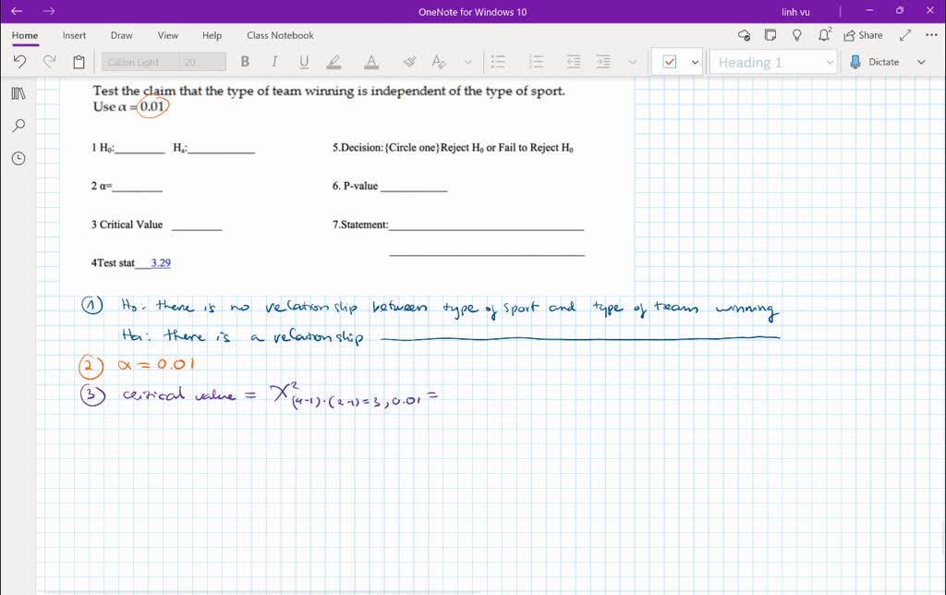Viewport: 946px width, 595px height.
Task: Open notifications via the bell icon
Action: (x=823, y=33)
